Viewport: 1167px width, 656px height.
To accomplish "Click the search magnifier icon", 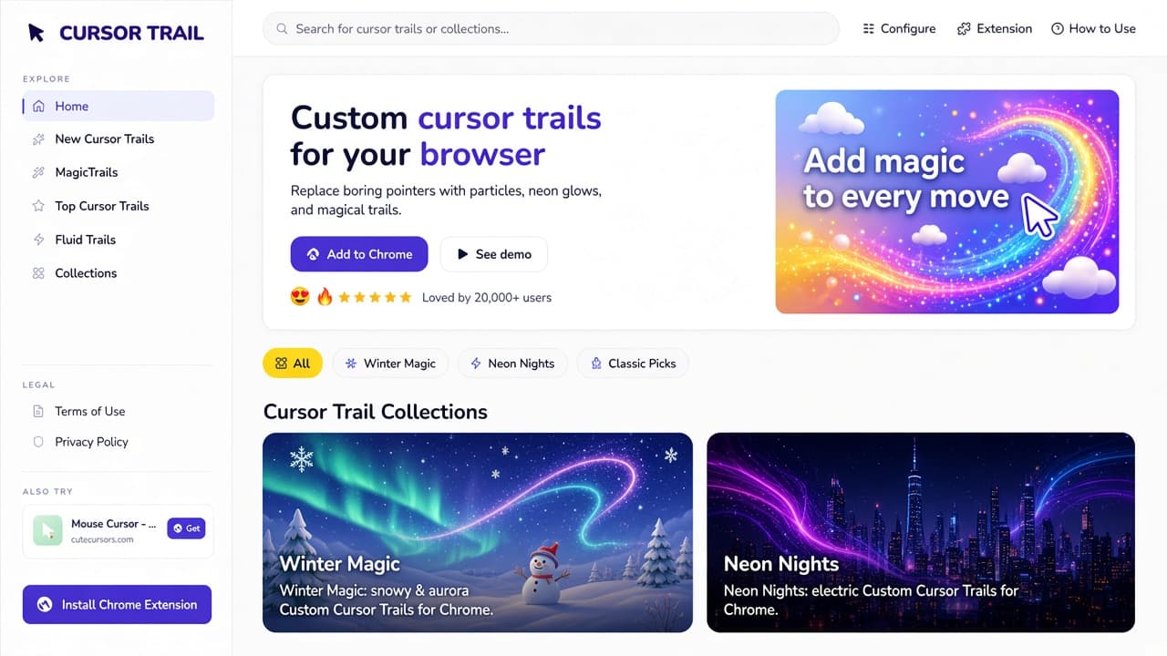I will point(283,29).
